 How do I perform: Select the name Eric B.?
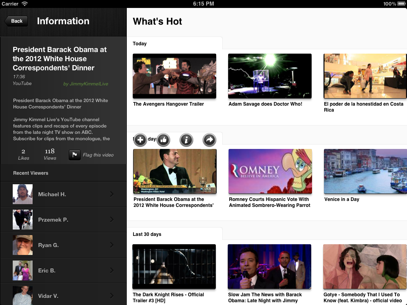[x=47, y=270]
